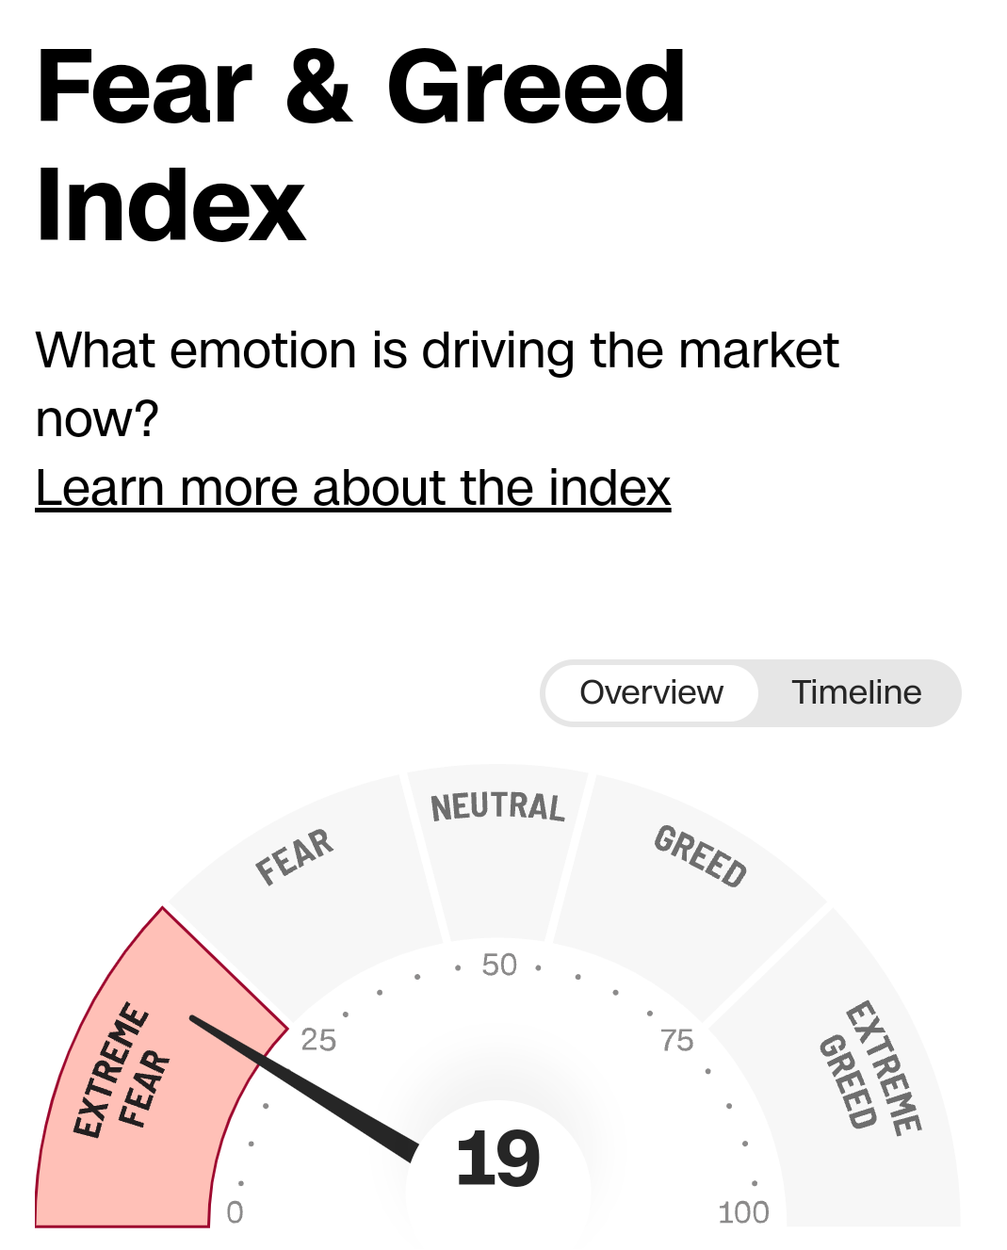Click the 25 scale label
This screenshot has height=1250, width=1007.
pos(318,1040)
